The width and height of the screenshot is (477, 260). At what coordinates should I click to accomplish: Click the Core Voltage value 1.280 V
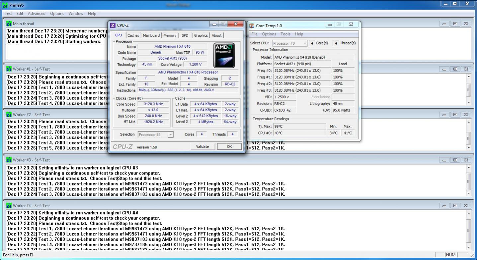click(x=195, y=64)
